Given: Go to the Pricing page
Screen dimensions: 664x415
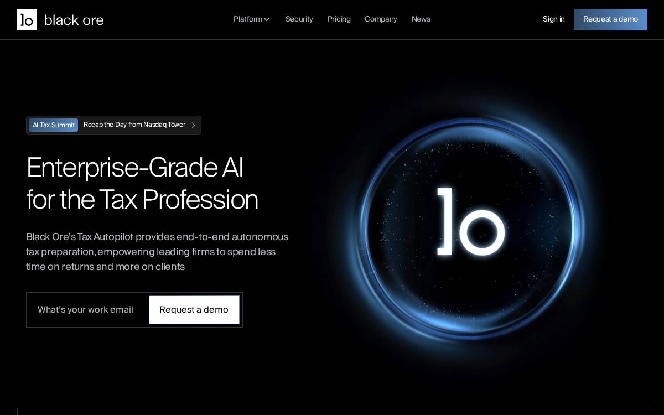Looking at the screenshot, I should click(339, 19).
